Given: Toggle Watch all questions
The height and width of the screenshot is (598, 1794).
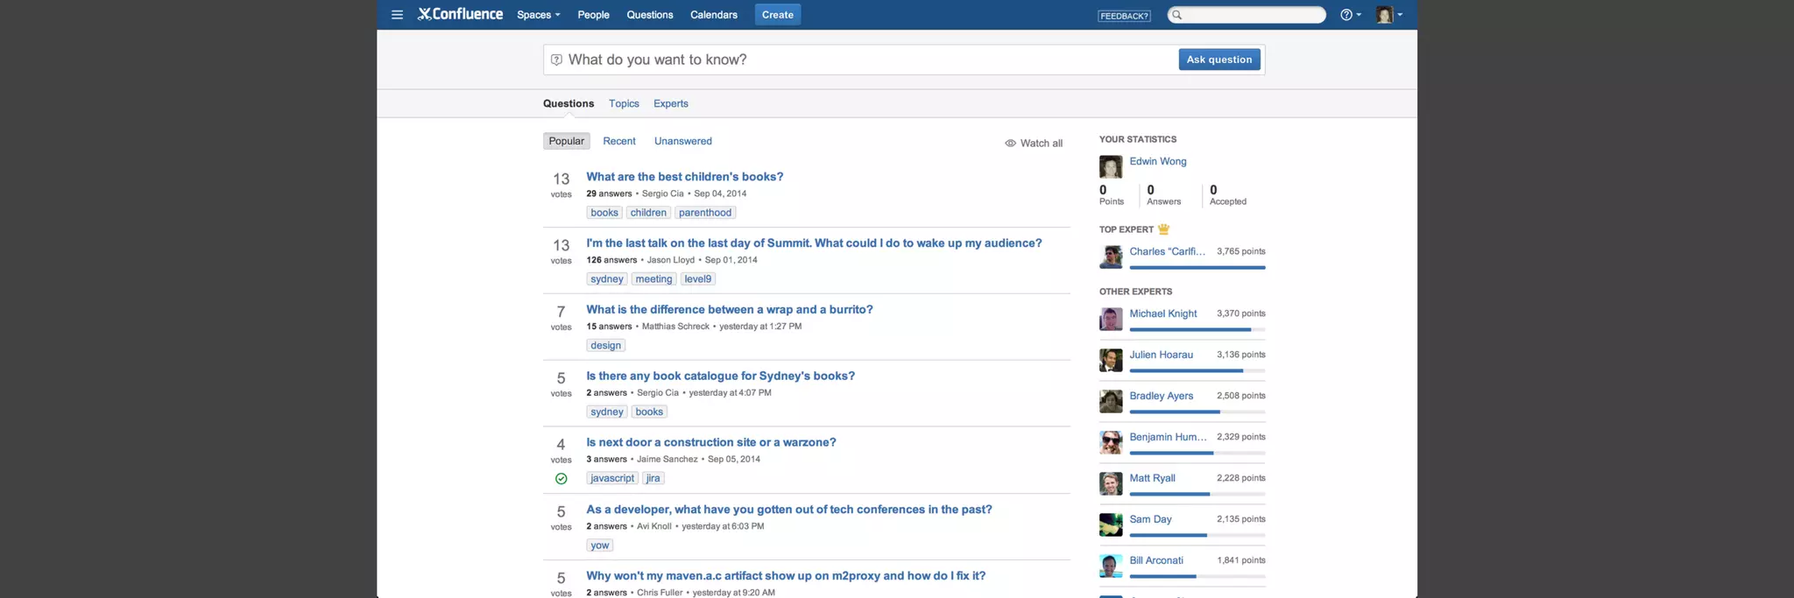Looking at the screenshot, I should click(x=1034, y=143).
